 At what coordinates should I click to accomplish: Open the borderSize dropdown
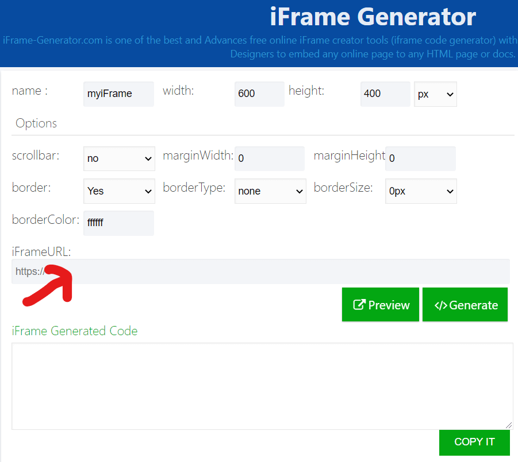pyautogui.click(x=420, y=191)
